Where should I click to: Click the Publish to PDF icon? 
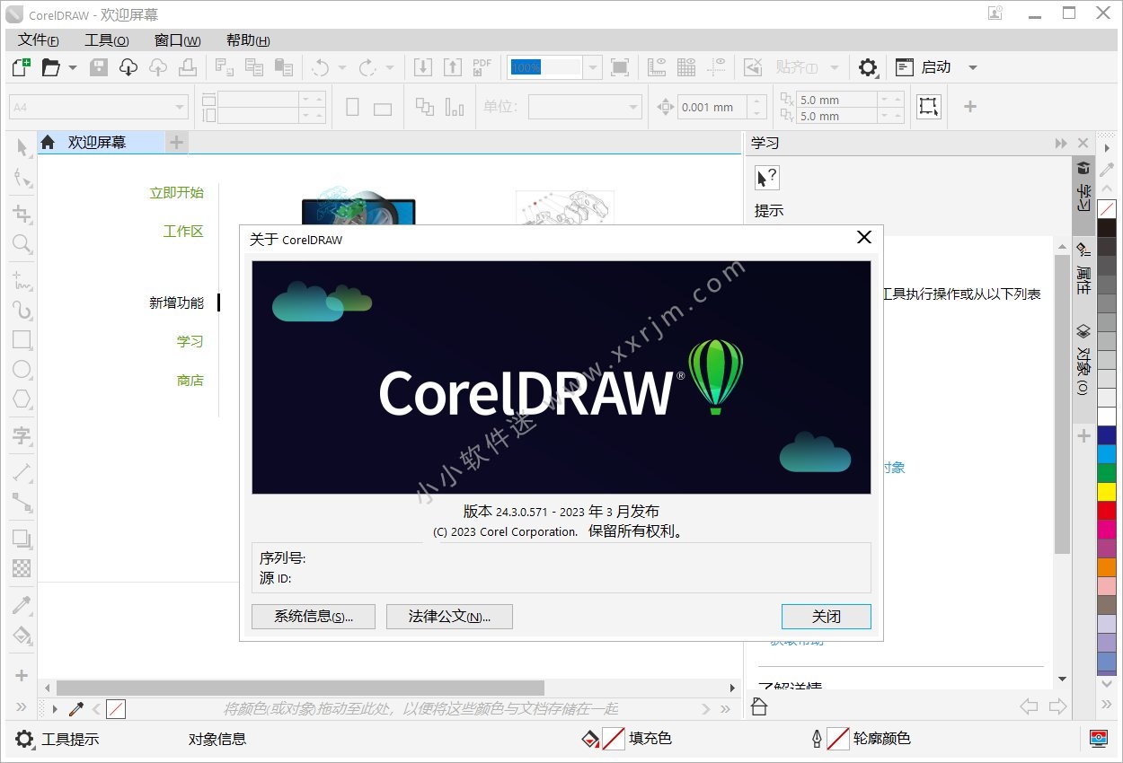pyautogui.click(x=482, y=67)
